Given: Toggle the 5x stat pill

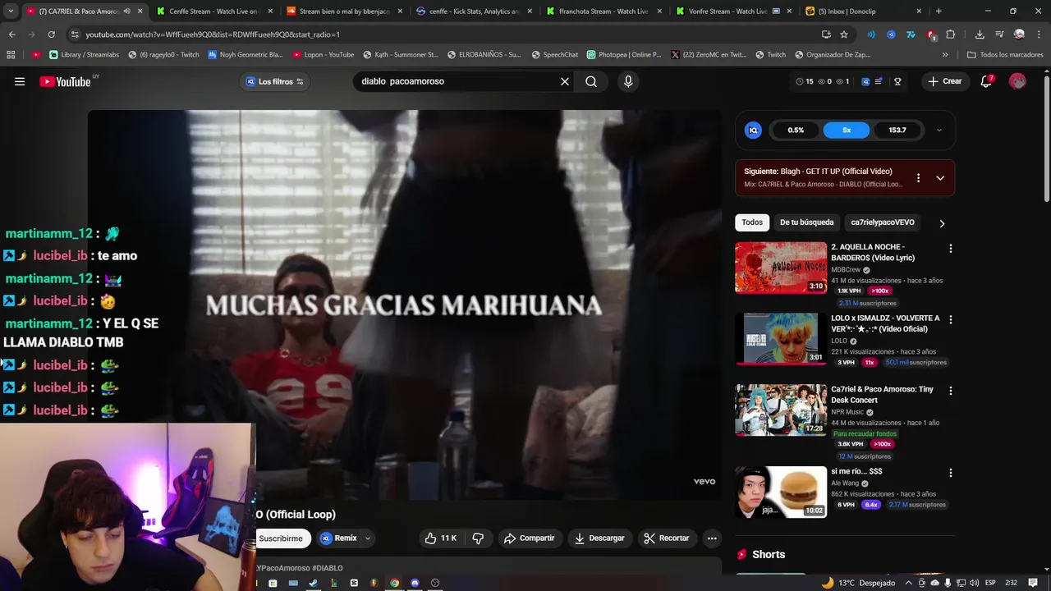Looking at the screenshot, I should (847, 130).
